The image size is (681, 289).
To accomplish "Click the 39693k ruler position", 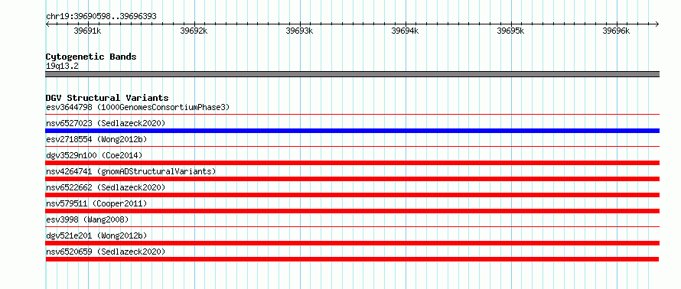I will tap(299, 31).
